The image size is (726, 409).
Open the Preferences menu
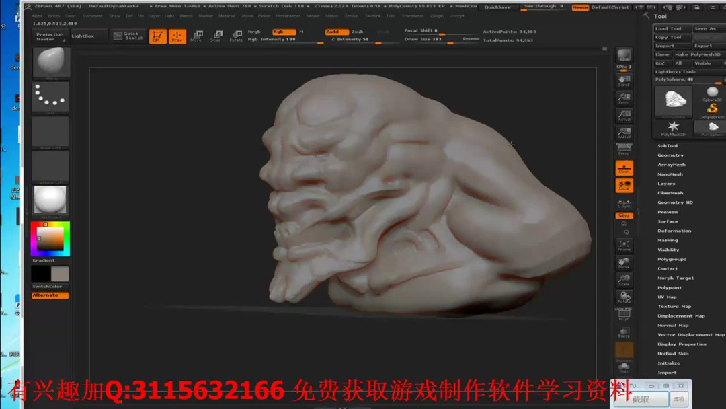(x=288, y=15)
